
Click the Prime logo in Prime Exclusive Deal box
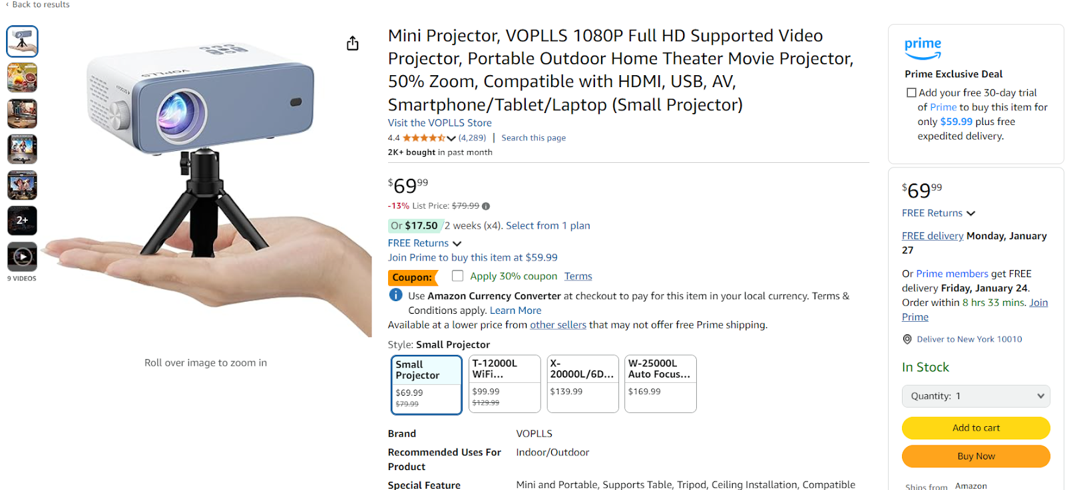tap(923, 47)
